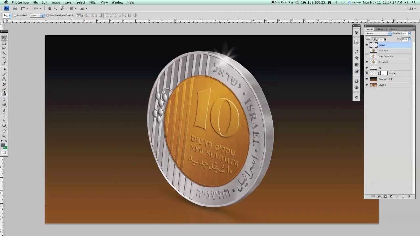Hide the Gradient Fill 1 layer
This screenshot has height=236, width=420.
pos(367,79)
